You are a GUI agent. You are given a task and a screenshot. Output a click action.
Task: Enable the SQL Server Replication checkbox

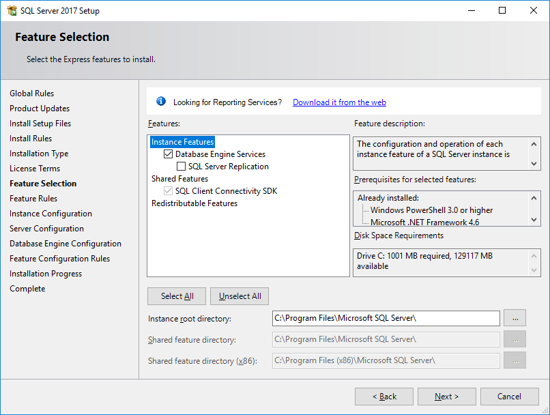[181, 167]
